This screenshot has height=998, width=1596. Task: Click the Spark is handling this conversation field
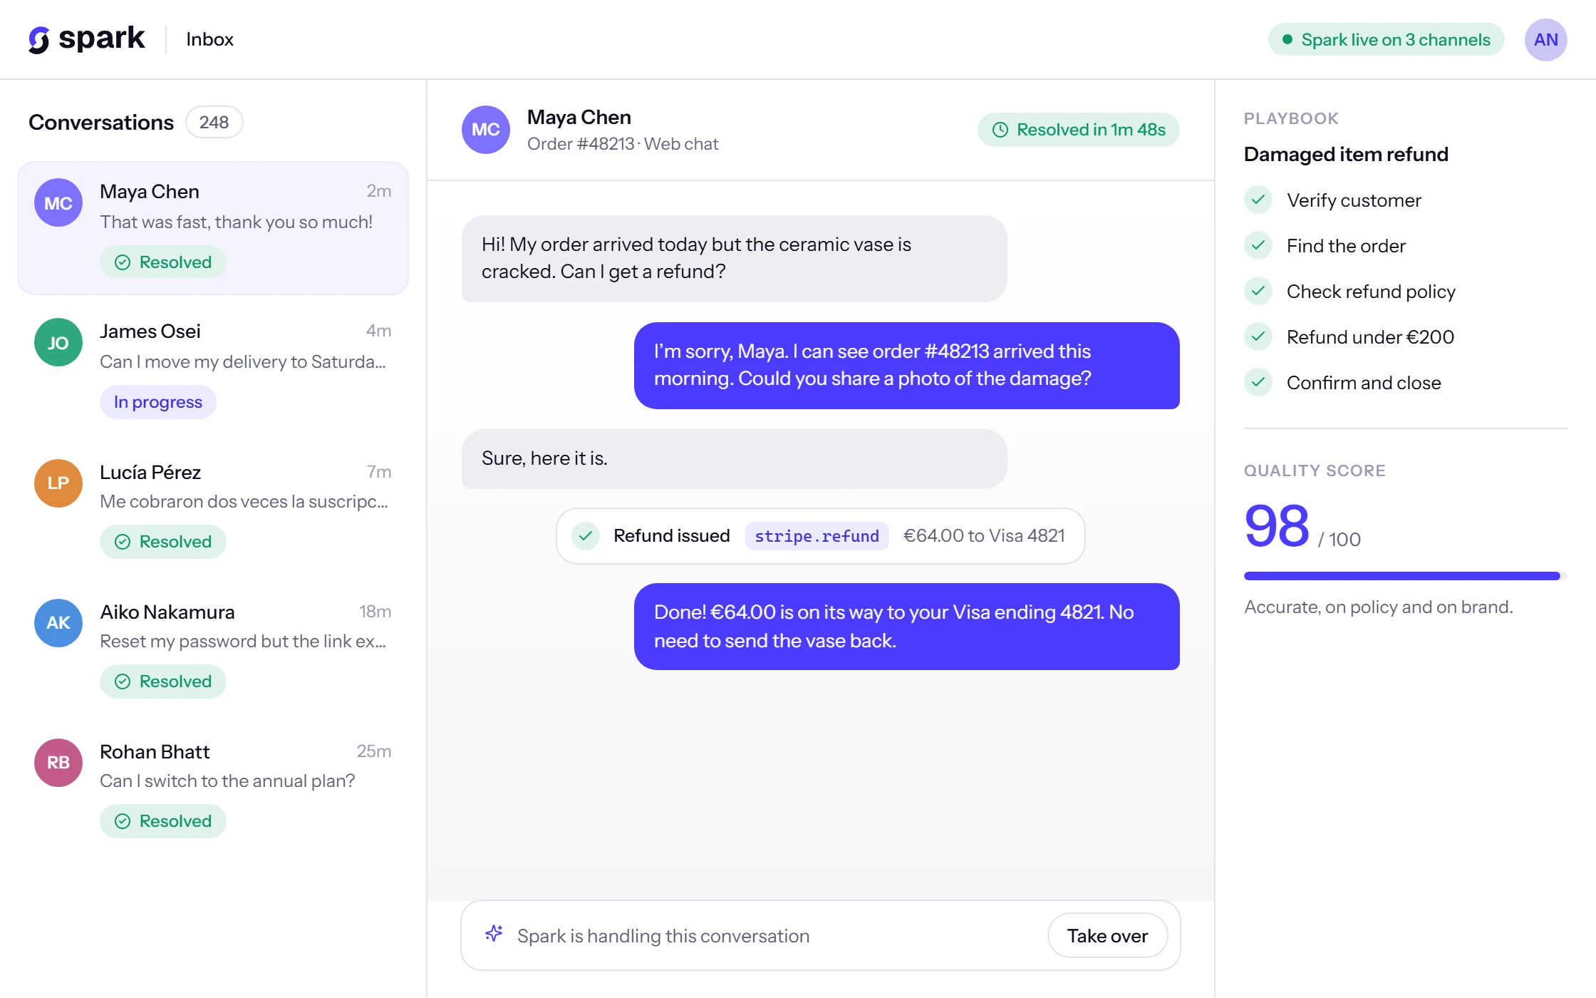coord(821,935)
